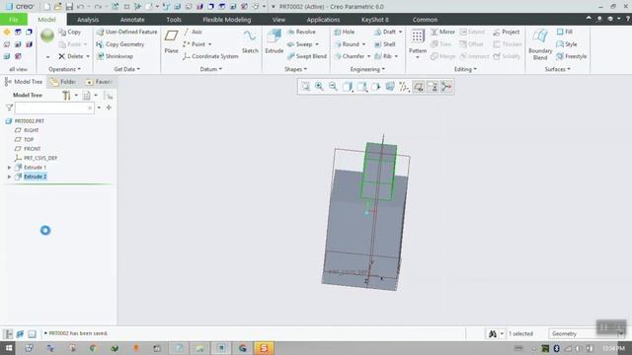The image size is (632, 355).
Task: Click the Round button
Action: point(347,44)
